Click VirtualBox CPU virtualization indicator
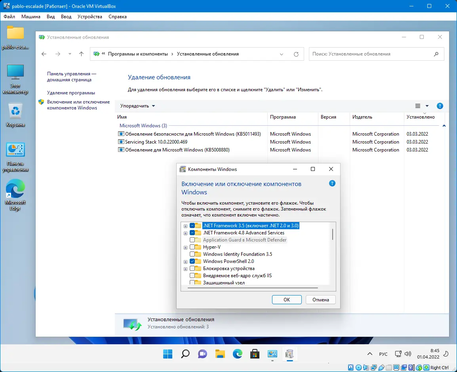 [411, 368]
